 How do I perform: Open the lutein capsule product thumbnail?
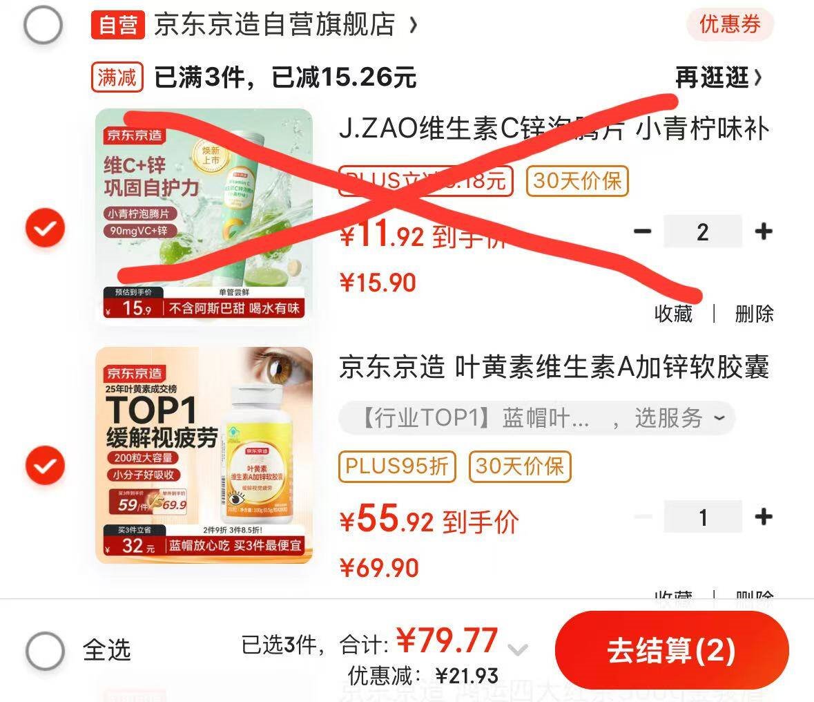point(204,455)
